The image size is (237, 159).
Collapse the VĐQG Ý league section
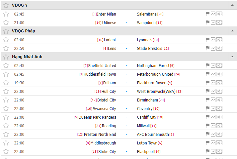pos(232,5)
